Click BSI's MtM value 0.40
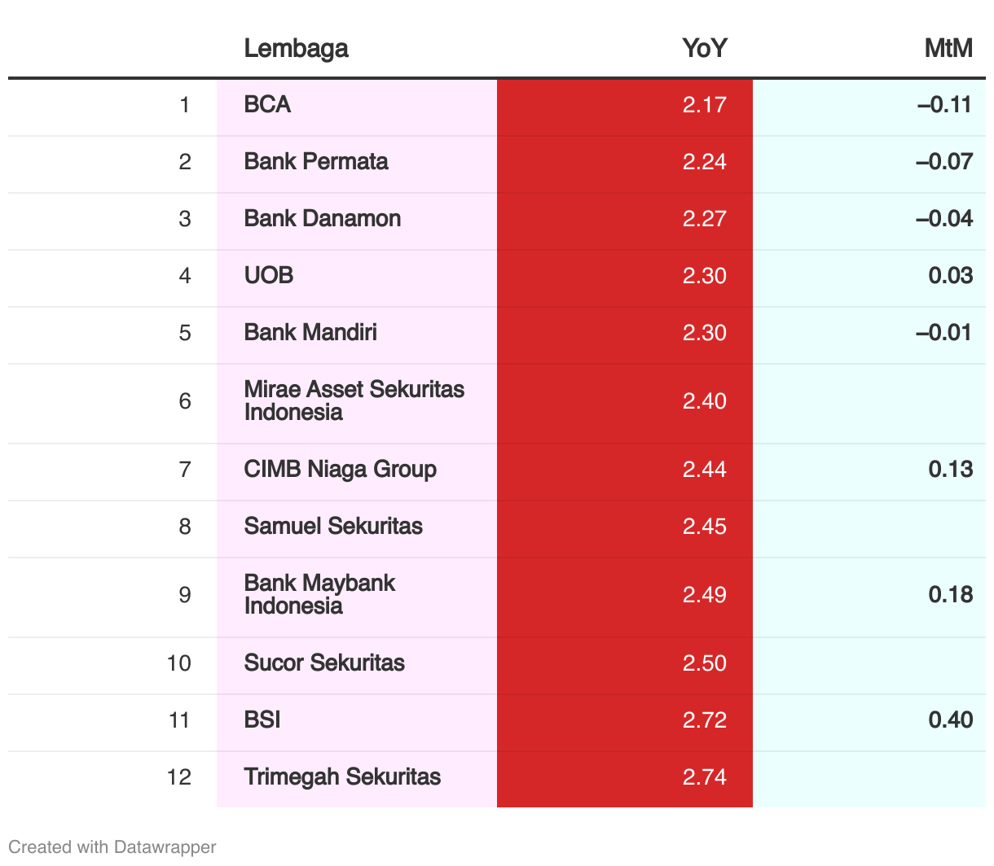Viewport: 994px width, 866px height. click(x=950, y=720)
